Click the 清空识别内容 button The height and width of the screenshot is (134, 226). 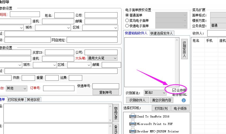[x=161, y=100]
